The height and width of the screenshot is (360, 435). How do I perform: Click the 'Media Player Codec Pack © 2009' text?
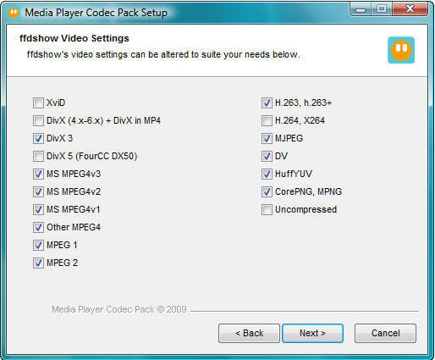(119, 309)
